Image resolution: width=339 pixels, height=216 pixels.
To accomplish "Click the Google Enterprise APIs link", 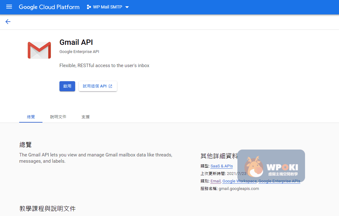I will tap(279, 181).
